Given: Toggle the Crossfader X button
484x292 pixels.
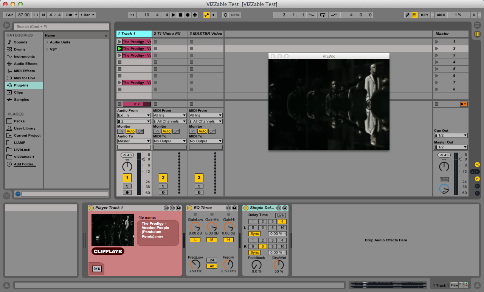Looking at the screenshot, I should pos(477,193).
